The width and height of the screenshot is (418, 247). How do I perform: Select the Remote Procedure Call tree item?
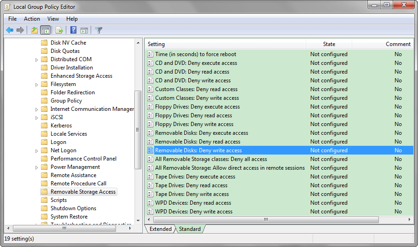pos(79,184)
